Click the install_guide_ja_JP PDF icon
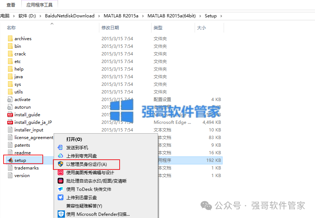The image size is (315, 218). tap(10, 122)
